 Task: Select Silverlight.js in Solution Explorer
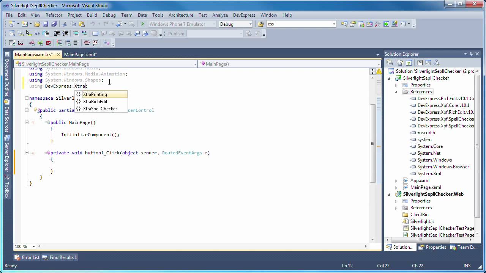click(x=422, y=221)
